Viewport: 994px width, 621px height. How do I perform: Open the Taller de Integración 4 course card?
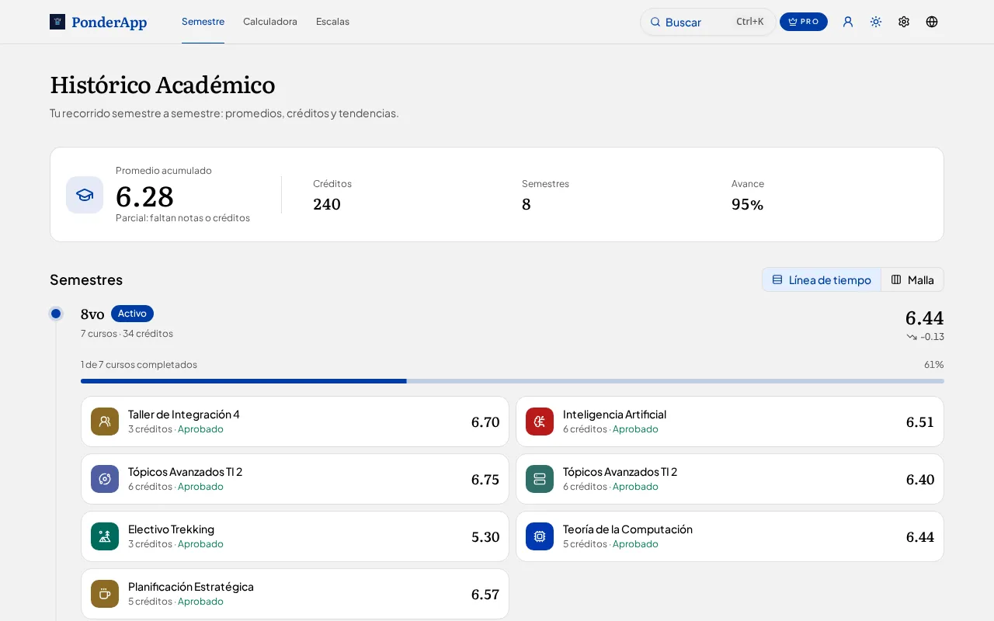click(295, 422)
